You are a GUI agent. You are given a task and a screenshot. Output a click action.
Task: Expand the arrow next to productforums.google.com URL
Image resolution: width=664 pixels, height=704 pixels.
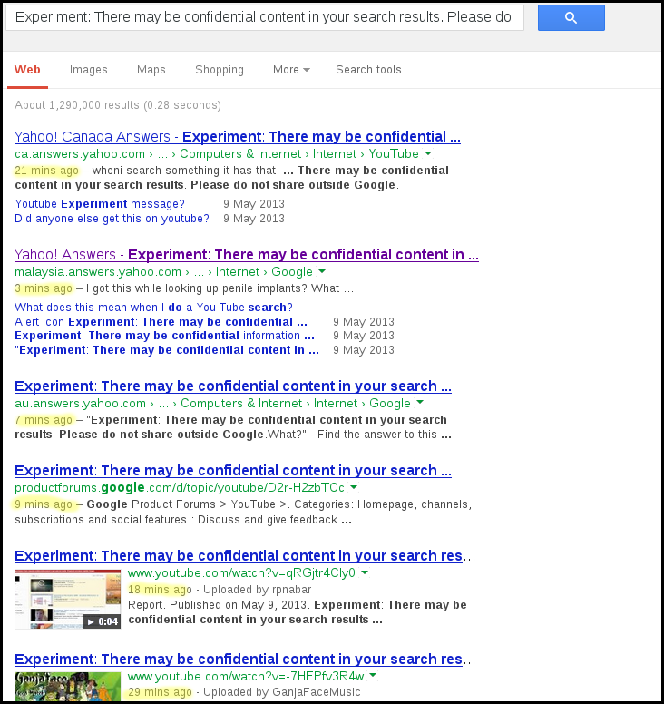click(354, 487)
